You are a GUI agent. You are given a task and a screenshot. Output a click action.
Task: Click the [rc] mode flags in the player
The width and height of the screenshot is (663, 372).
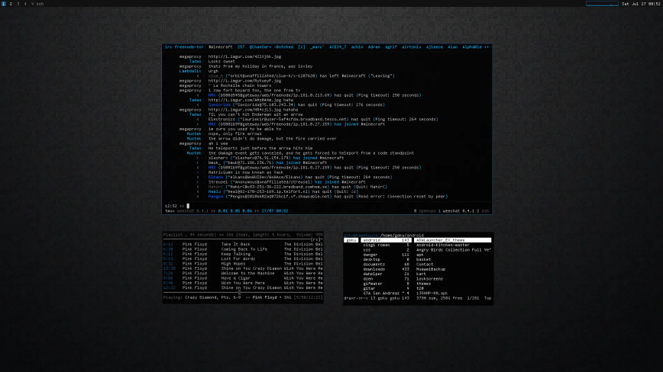coord(316,239)
